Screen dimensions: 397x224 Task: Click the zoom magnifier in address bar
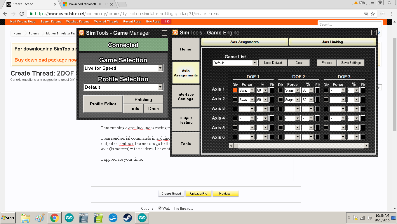(x=366, y=14)
